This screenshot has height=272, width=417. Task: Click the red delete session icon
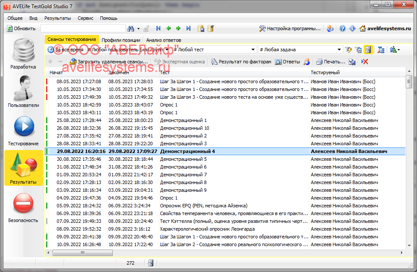[365, 62]
